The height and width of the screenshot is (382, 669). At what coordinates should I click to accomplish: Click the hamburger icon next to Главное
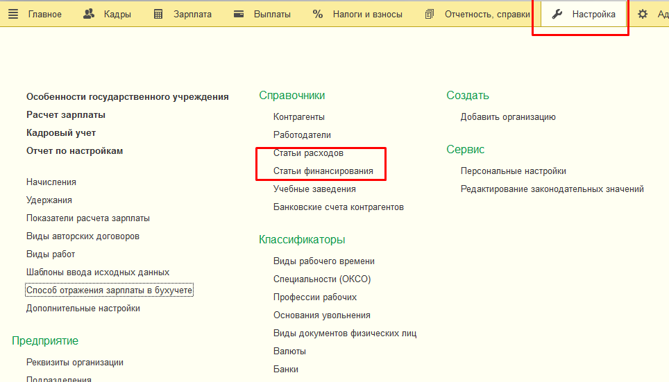tap(14, 14)
